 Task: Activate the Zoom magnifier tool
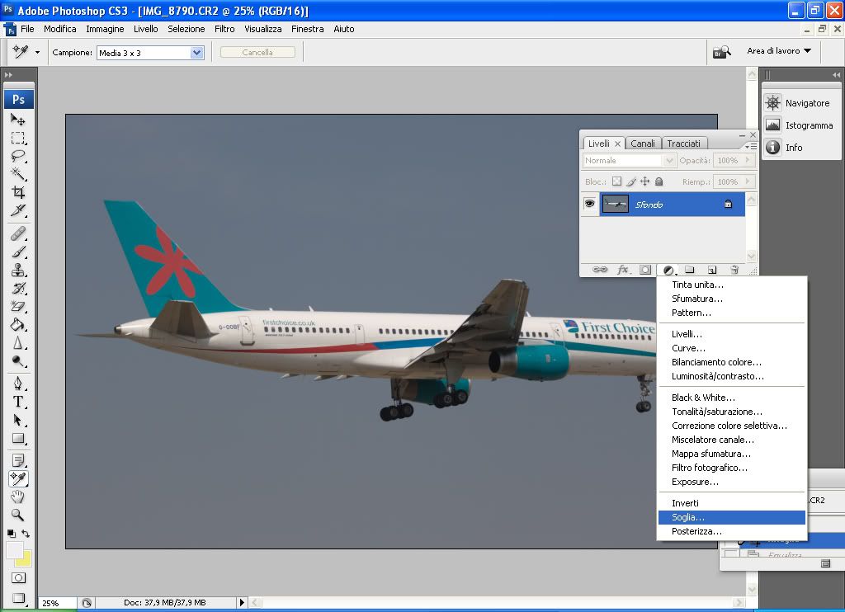point(18,515)
